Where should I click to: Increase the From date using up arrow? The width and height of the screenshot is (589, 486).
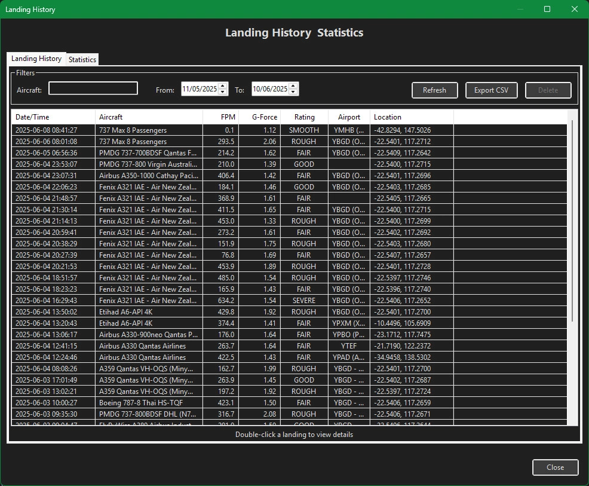point(223,86)
